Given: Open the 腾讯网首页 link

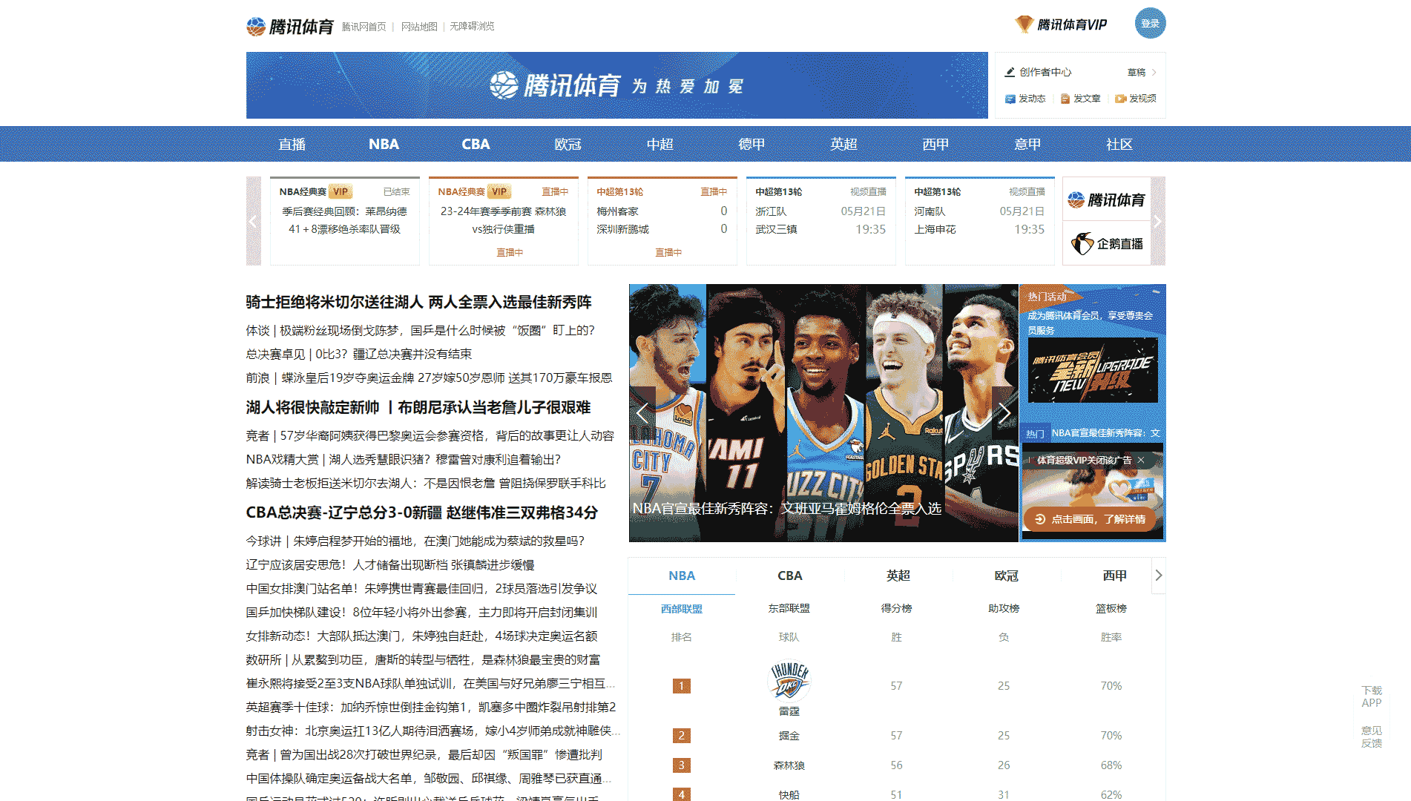Looking at the screenshot, I should 364,27.
